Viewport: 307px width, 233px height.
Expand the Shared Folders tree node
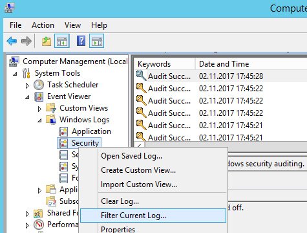click(x=27, y=214)
